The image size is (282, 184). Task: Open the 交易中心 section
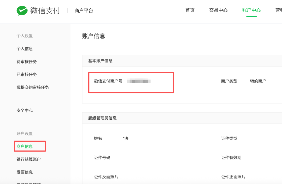218,10
